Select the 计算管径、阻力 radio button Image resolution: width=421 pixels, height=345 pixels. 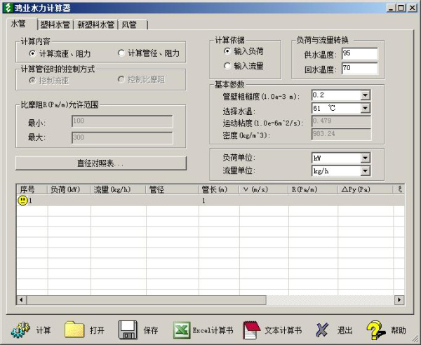pos(121,53)
